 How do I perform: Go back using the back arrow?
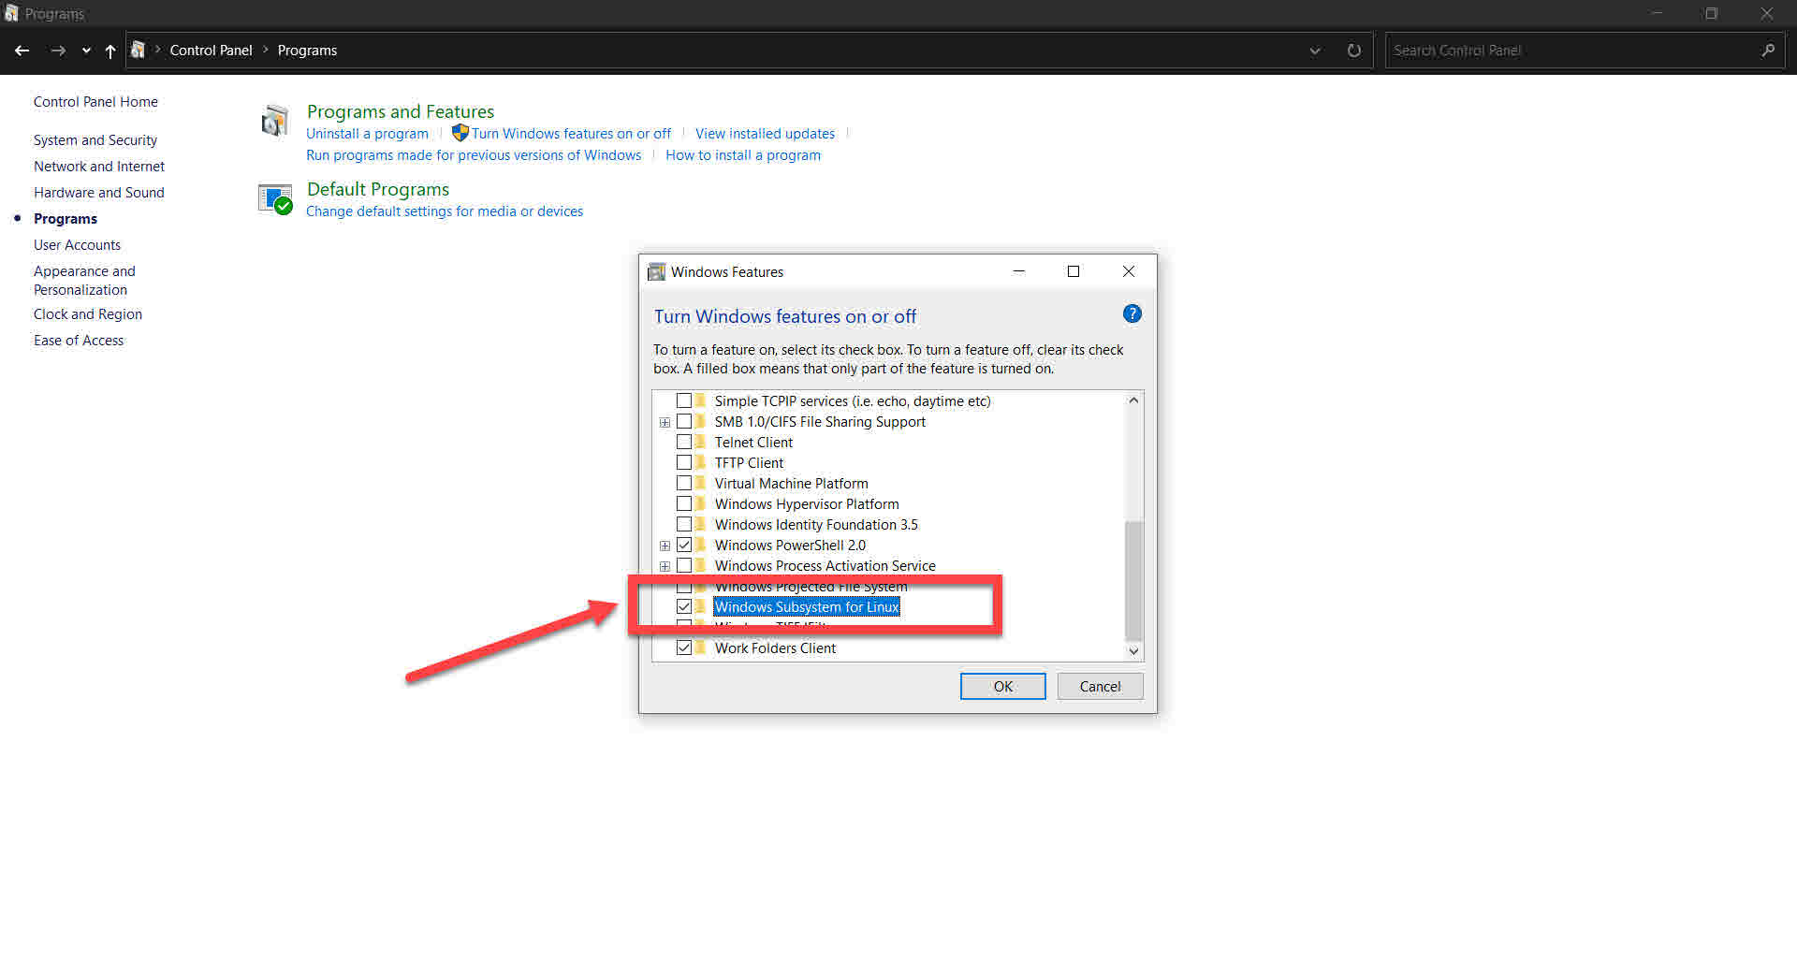(22, 51)
